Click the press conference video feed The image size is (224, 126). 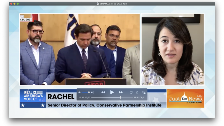click(80, 49)
